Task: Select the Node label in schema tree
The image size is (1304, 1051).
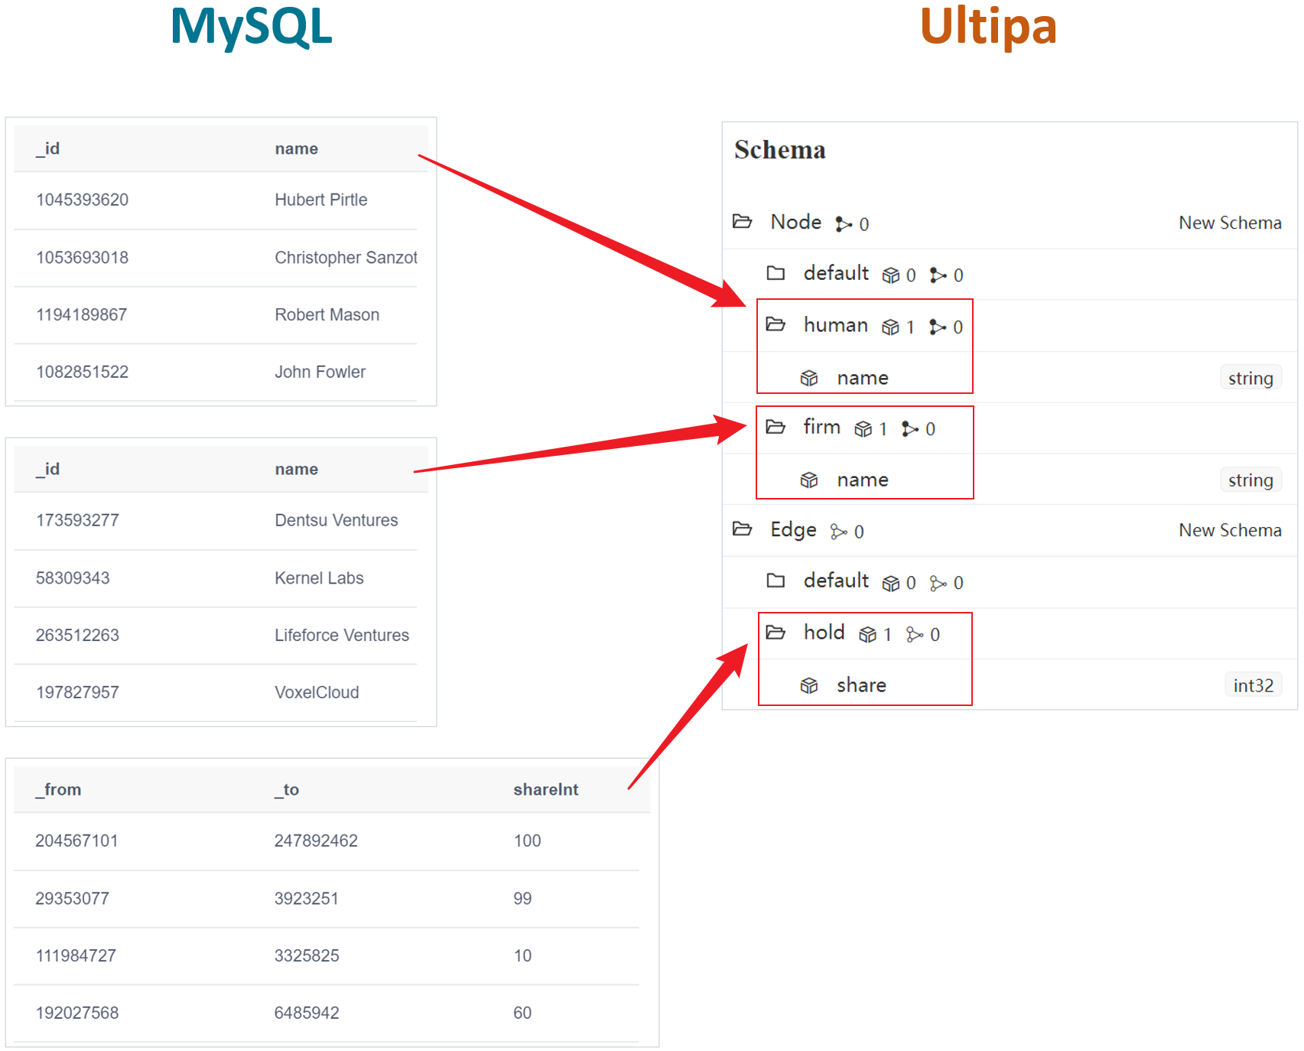Action: point(795,222)
